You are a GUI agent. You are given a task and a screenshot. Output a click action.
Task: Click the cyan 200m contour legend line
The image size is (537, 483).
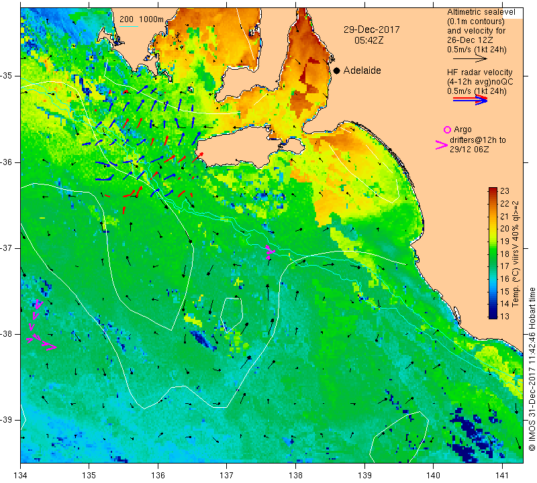pyautogui.click(x=128, y=26)
